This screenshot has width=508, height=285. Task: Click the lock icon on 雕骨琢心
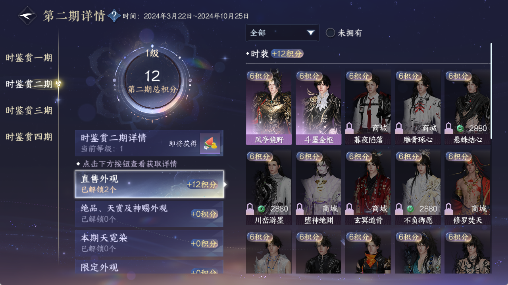pyautogui.click(x=399, y=128)
